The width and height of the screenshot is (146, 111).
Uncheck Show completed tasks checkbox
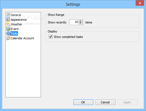pos(50,37)
